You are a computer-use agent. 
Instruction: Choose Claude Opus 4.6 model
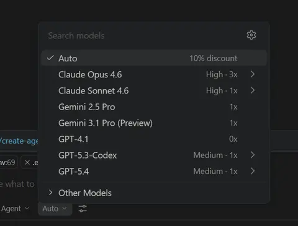(x=154, y=74)
